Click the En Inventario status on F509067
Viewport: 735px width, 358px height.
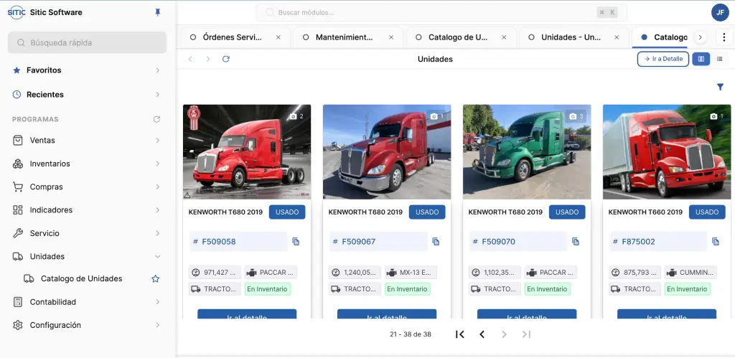(407, 289)
